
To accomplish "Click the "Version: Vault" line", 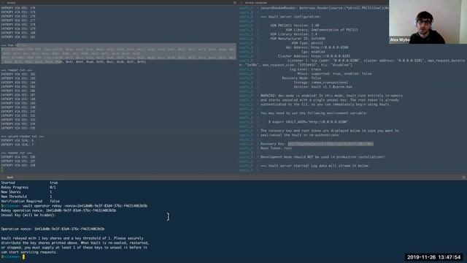I will pos(323,87).
